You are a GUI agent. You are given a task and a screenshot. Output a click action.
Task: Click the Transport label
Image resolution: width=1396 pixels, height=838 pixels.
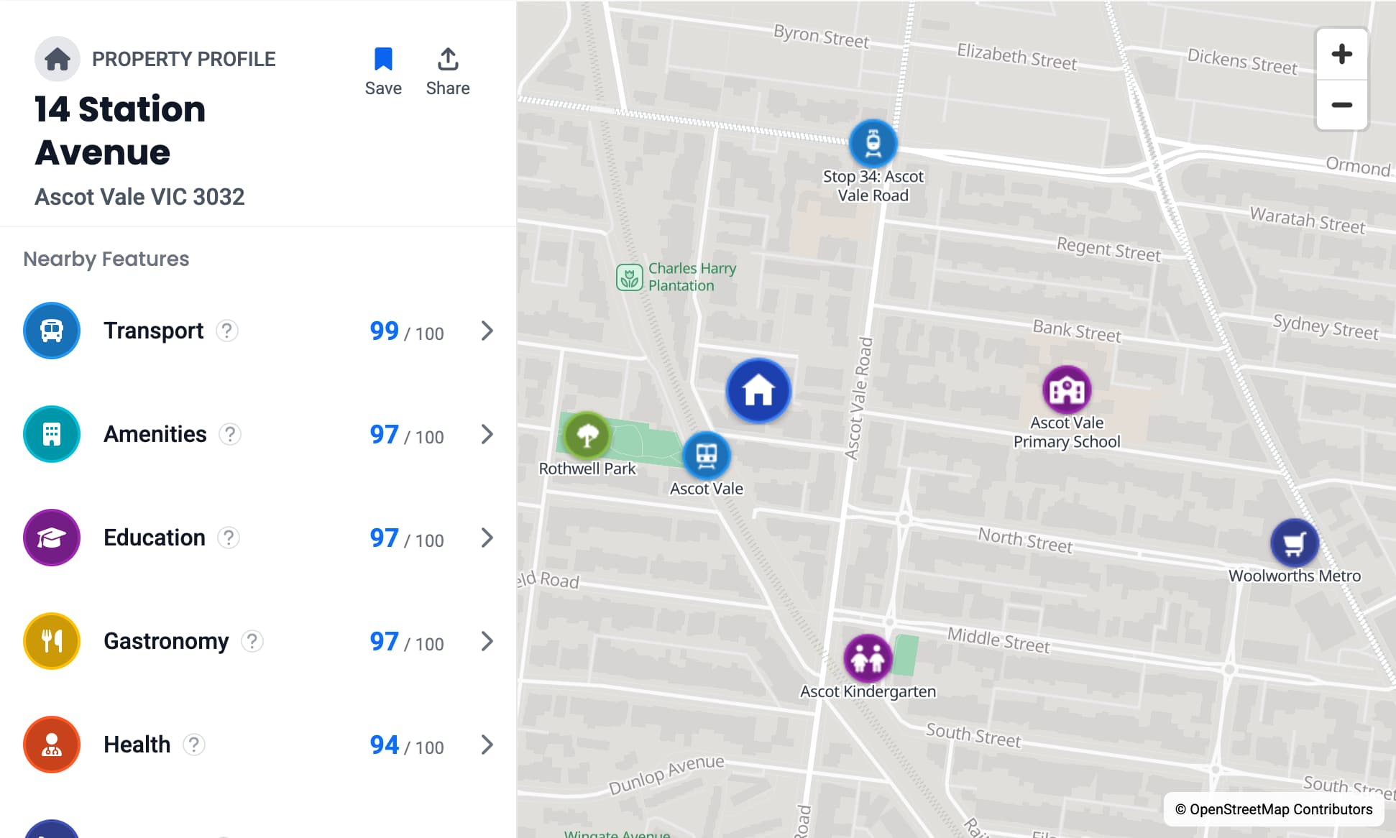pos(153,331)
